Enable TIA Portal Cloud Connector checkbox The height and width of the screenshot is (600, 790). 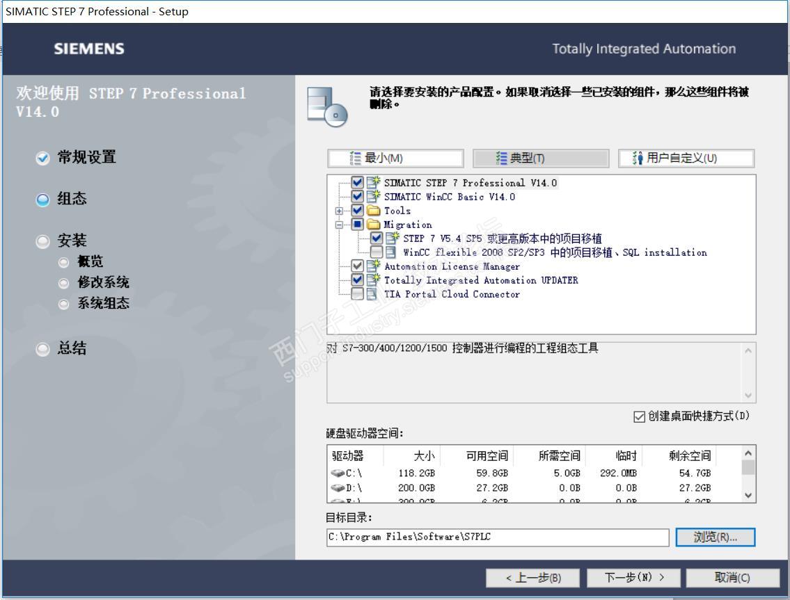[357, 293]
